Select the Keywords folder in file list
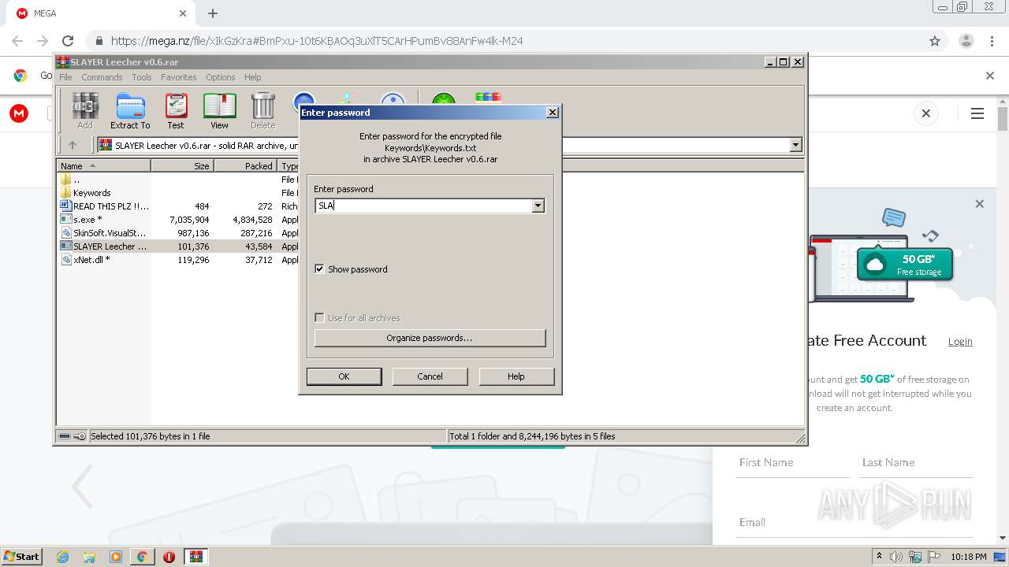This screenshot has height=567, width=1009. 91,193
